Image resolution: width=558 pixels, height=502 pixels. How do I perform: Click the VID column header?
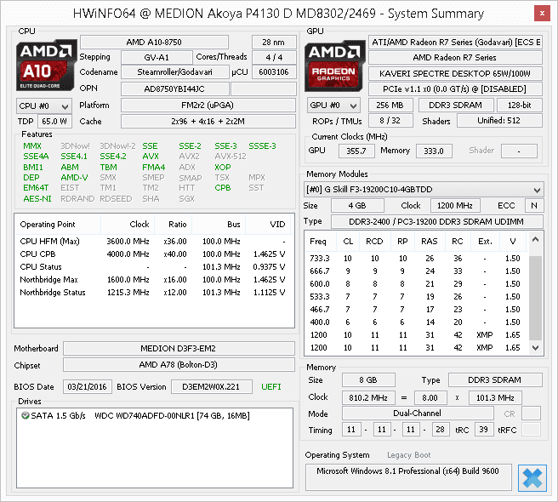268,225
